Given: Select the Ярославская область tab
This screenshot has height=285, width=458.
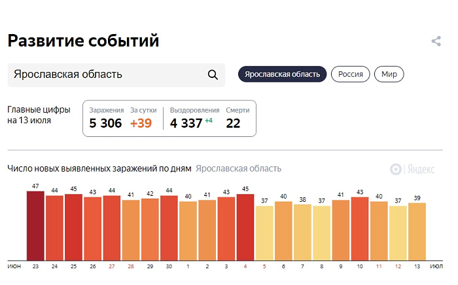Looking at the screenshot, I should [x=282, y=74].
